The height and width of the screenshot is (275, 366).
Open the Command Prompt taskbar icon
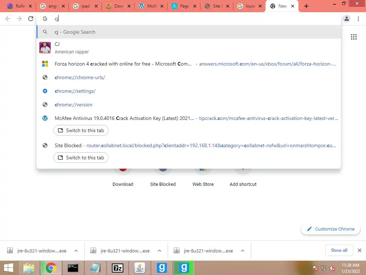coord(73,268)
